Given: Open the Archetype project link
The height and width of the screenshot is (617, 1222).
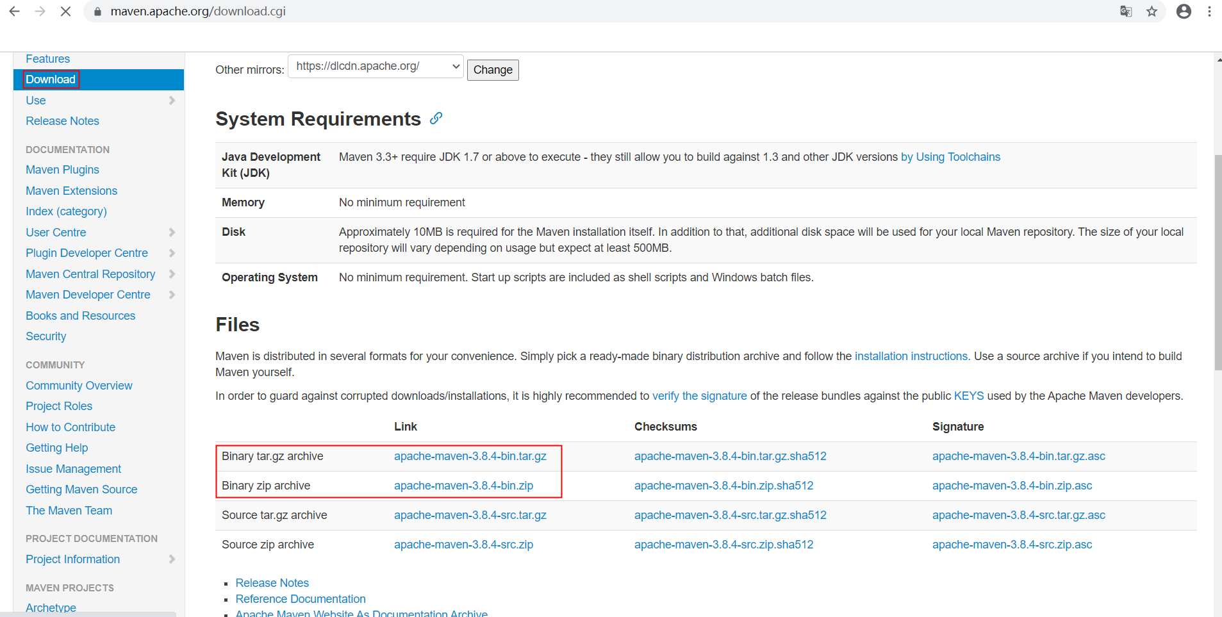Looking at the screenshot, I should point(51,607).
